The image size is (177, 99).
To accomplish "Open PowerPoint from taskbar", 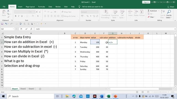I will pyautogui.click(x=115, y=96).
